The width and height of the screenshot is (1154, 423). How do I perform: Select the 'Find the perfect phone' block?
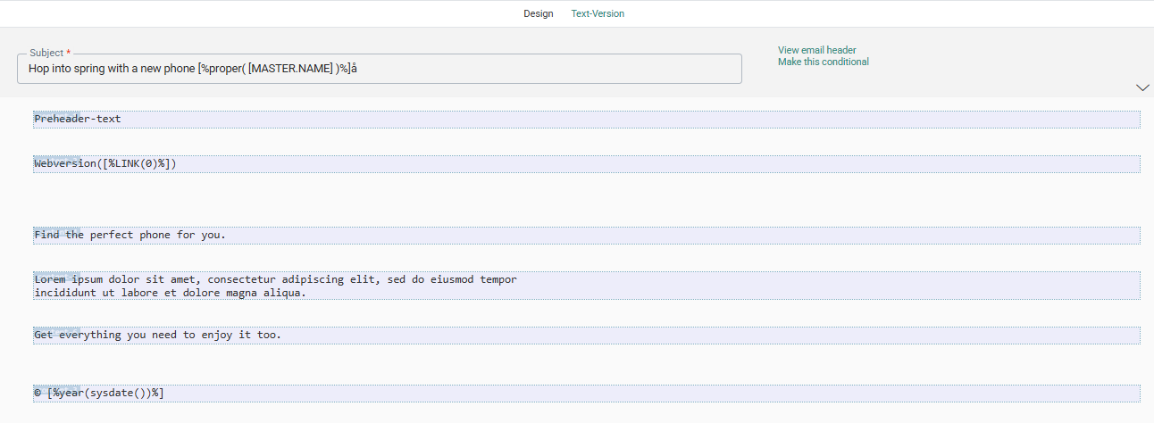tap(130, 236)
